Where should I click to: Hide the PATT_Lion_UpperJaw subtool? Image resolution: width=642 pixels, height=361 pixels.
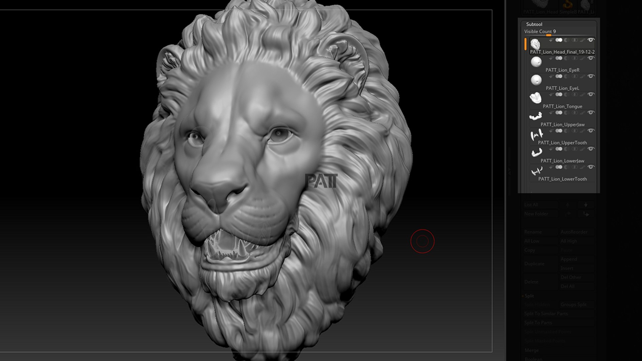click(591, 113)
